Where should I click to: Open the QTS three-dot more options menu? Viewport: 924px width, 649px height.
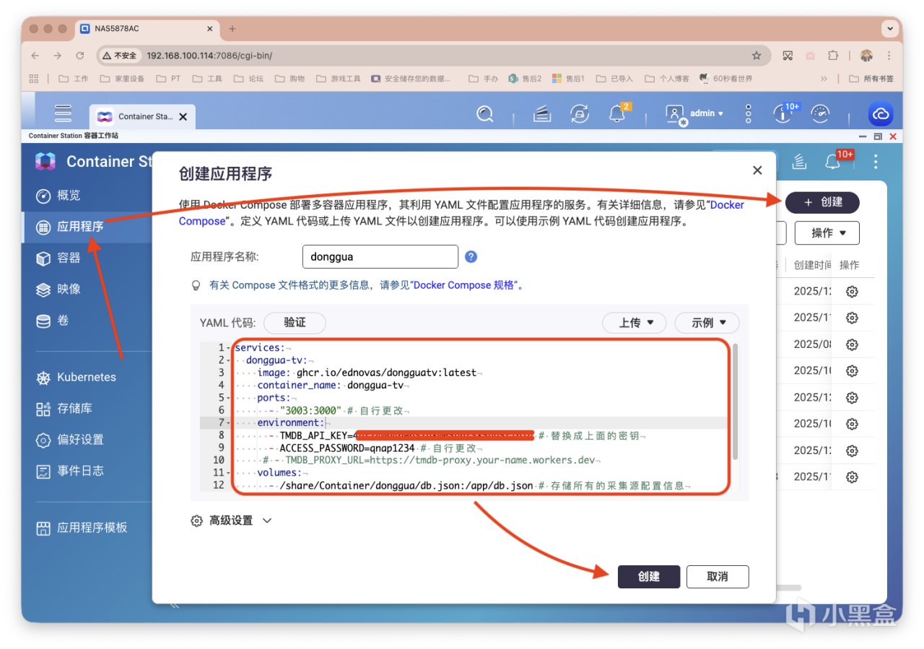749,113
